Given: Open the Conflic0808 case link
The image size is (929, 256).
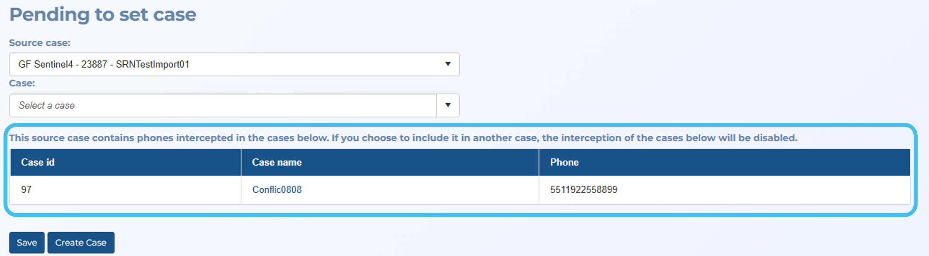Looking at the screenshot, I should point(277,190).
